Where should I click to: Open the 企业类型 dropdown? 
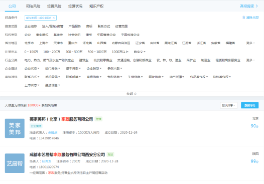coord(94,69)
